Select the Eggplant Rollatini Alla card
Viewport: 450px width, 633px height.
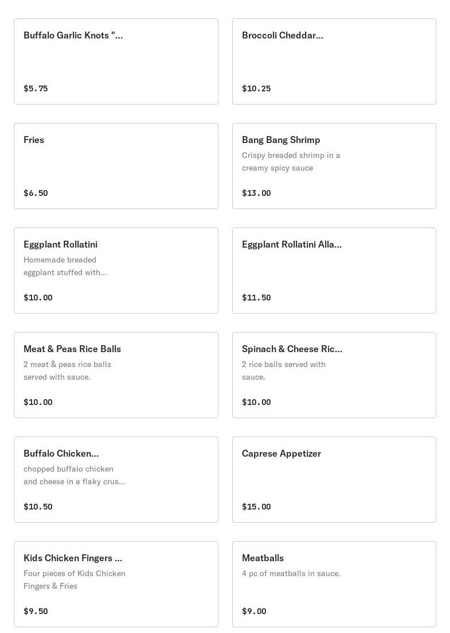tap(334, 271)
